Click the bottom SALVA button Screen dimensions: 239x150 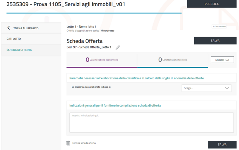coord(222,145)
